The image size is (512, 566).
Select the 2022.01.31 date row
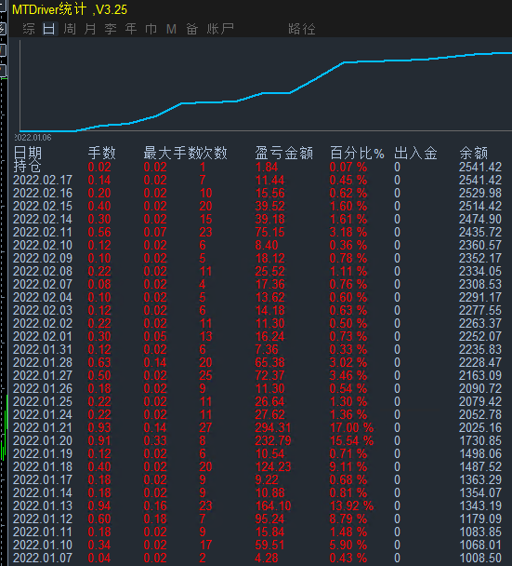pyautogui.click(x=43, y=349)
